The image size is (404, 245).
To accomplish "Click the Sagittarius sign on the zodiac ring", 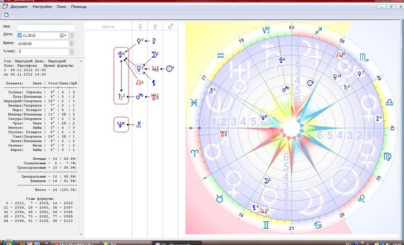I will tap(318, 31).
